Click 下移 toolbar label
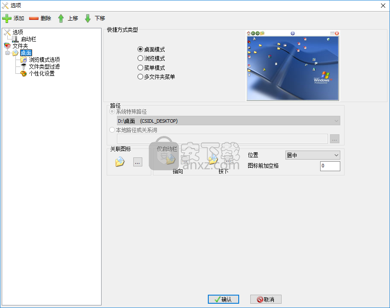Image resolution: width=390 pixels, height=308 pixels. click(x=100, y=18)
